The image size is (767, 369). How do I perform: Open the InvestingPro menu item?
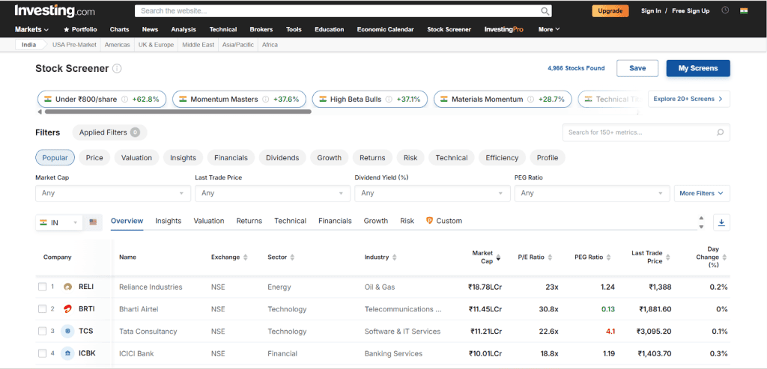(x=504, y=29)
